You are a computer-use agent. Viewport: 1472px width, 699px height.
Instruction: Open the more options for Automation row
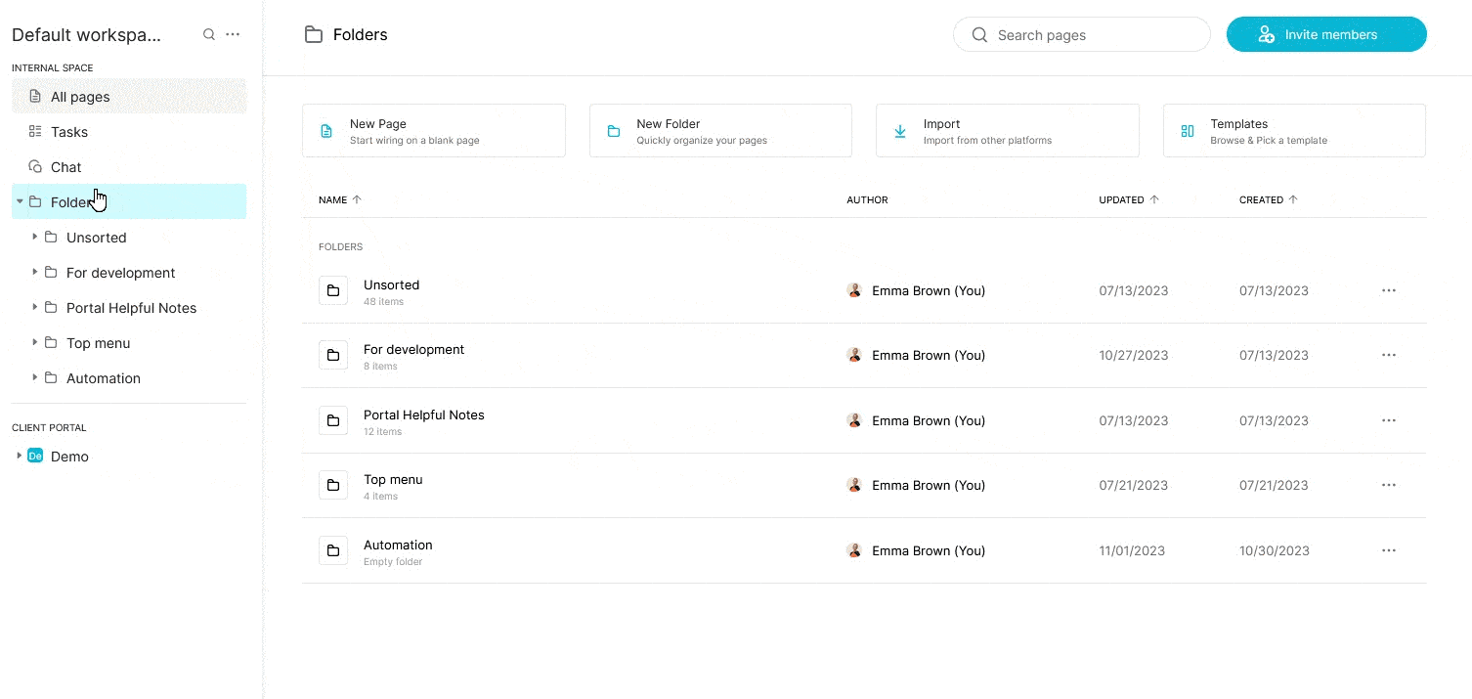(x=1389, y=550)
